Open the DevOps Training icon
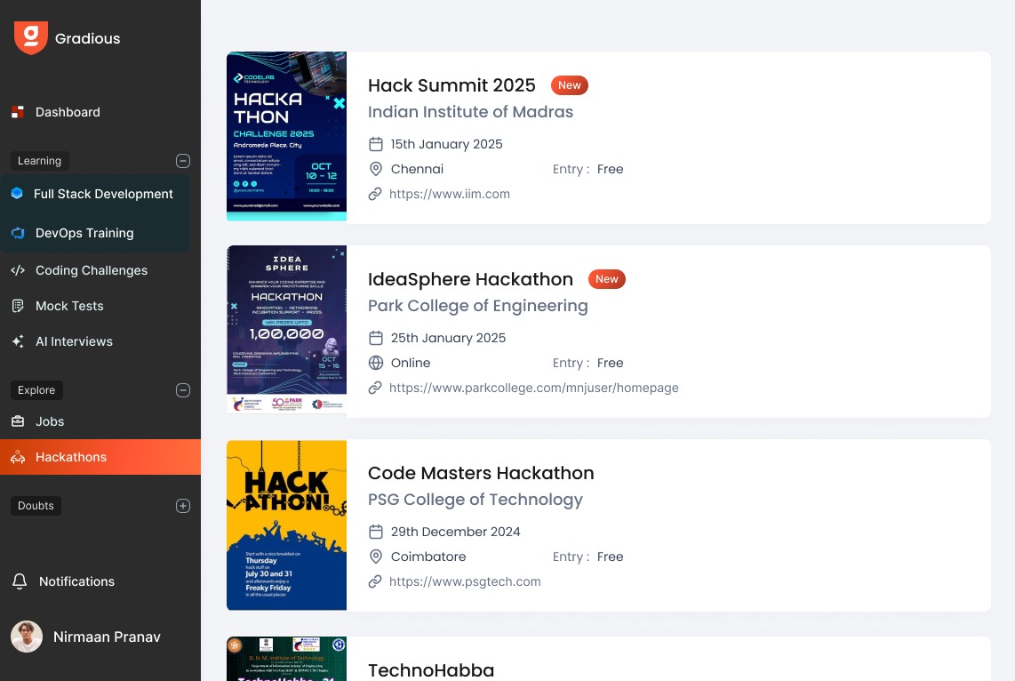 click(x=18, y=233)
